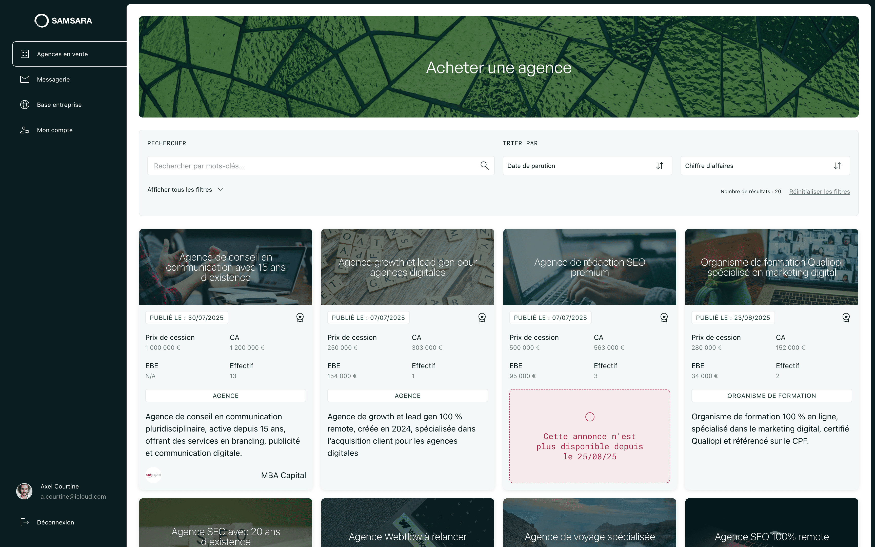Open the Agence de voyage spécialisée card

590,523
